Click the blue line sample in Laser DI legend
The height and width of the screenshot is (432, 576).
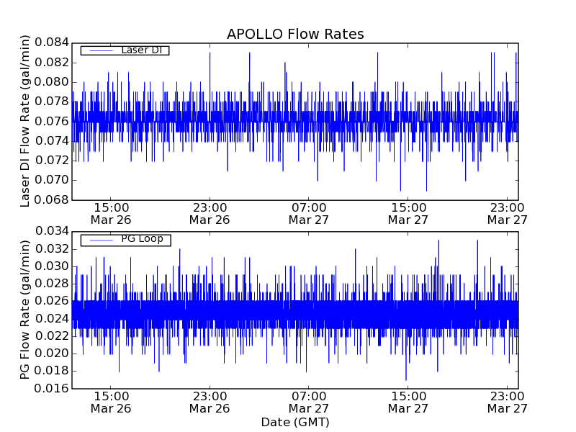click(x=101, y=50)
